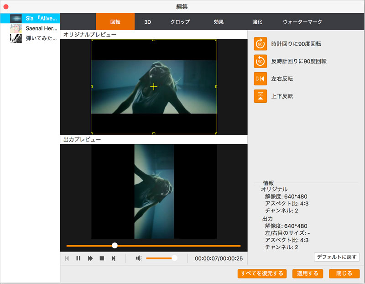The height and width of the screenshot is (284, 365).
Task: Open the 強化 tab
Action: point(257,22)
